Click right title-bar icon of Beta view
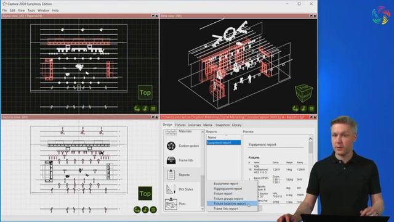Screen dimensions: 394x222 [315, 16]
